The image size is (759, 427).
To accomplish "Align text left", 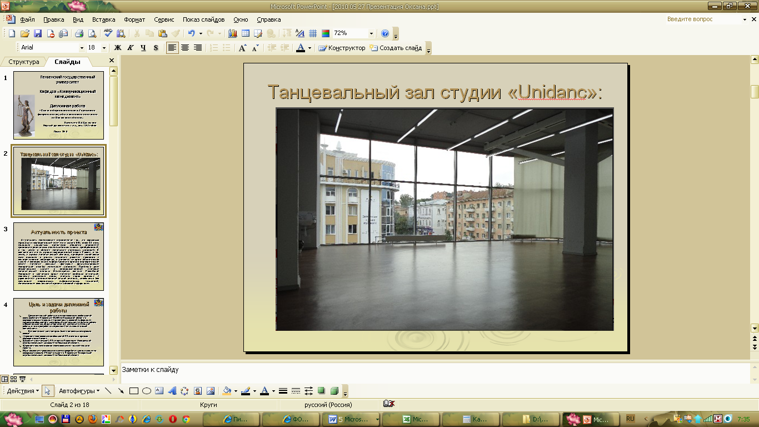I will pyautogui.click(x=172, y=48).
